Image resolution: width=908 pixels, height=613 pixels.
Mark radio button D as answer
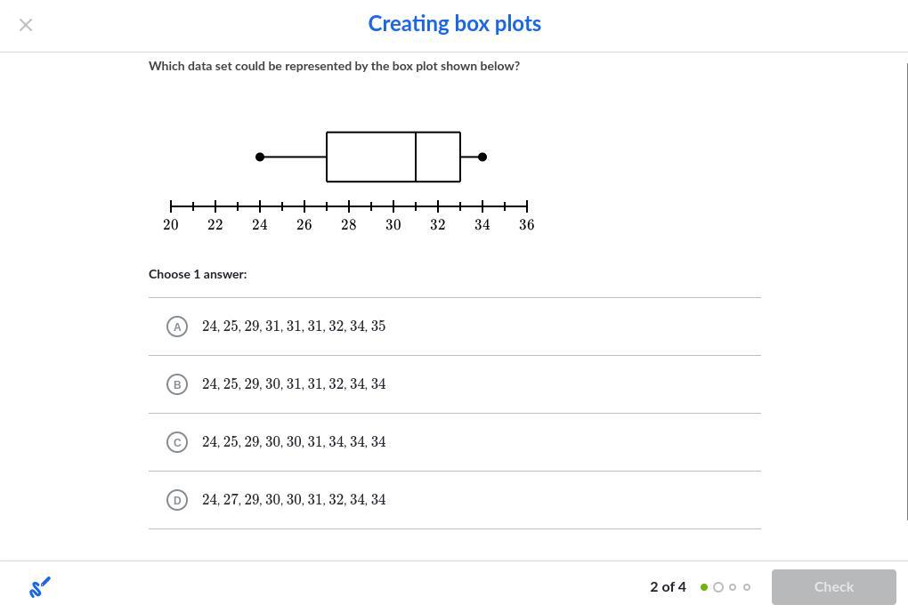coord(177,500)
